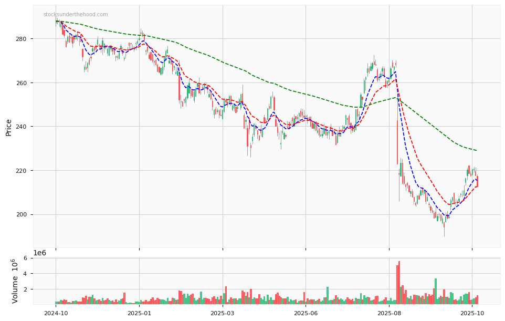
Task: Click the last red candlestick on the right
Action: click(477, 181)
